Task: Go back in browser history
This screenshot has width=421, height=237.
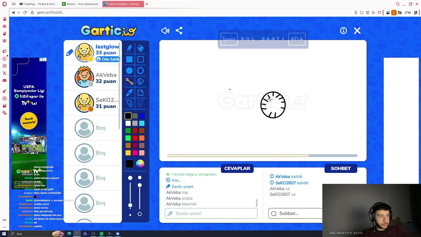Action: point(13,13)
